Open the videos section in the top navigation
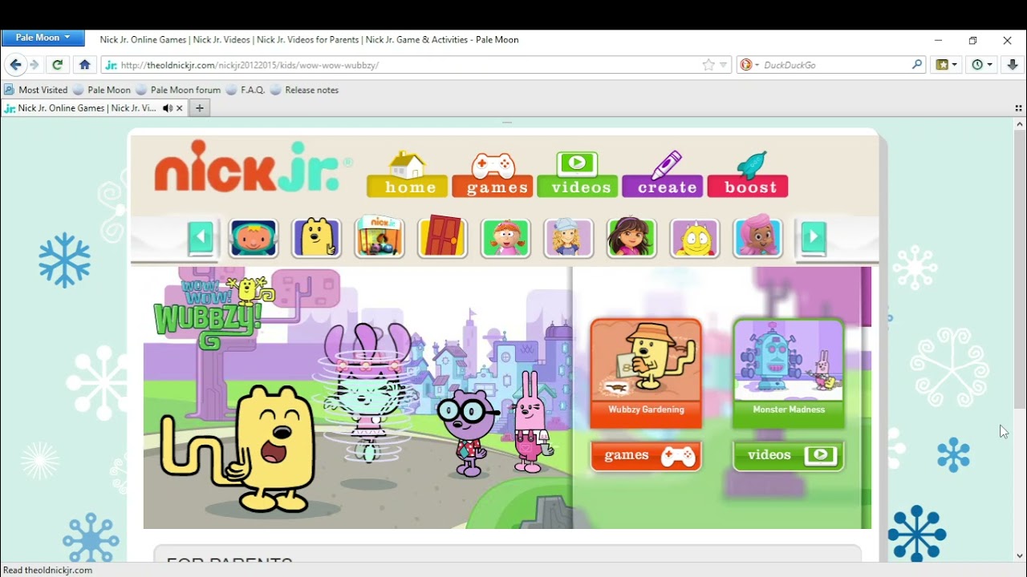1027x577 pixels. (x=578, y=175)
